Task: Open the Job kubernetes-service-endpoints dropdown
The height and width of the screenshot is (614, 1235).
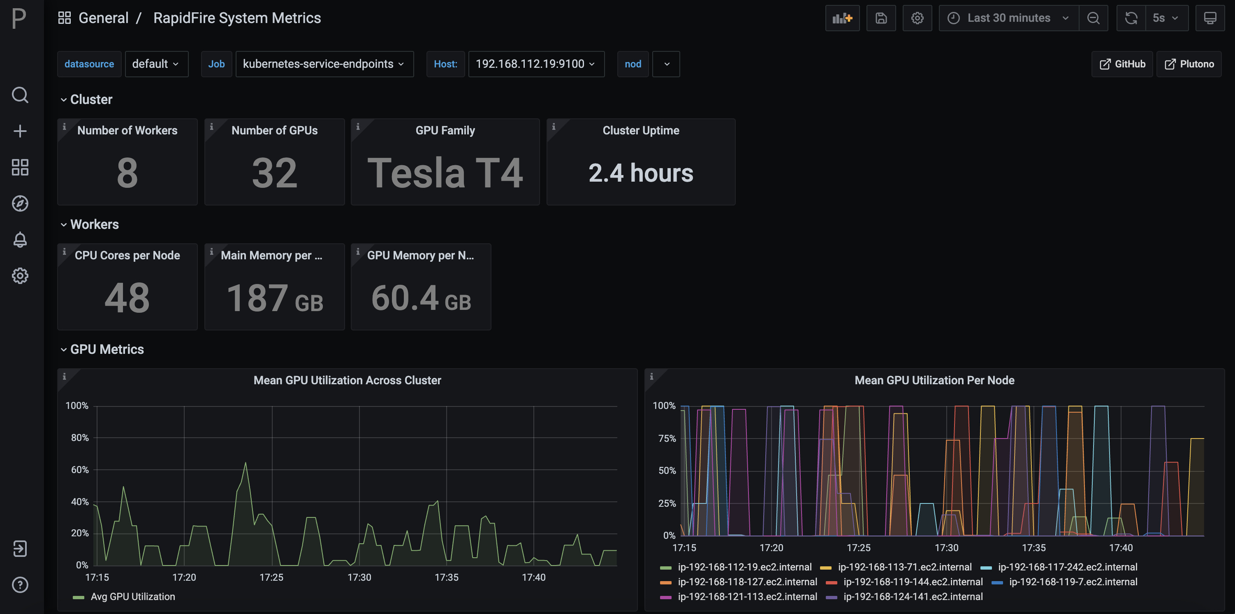Action: pyautogui.click(x=324, y=64)
